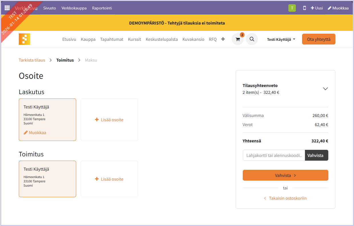
Task: Click the green T user avatar
Action: pyautogui.click(x=292, y=8)
